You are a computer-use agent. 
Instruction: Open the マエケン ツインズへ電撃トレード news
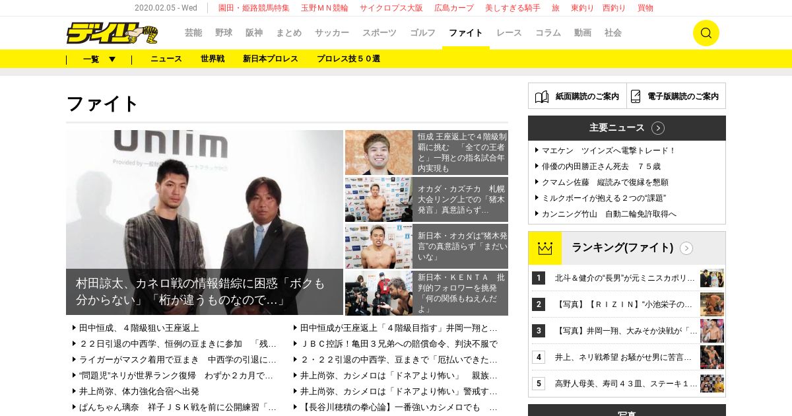pyautogui.click(x=609, y=151)
